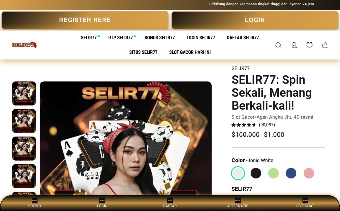Select the second product thumbnail image
Viewport: 340px width, 211px height.
pos(24,121)
